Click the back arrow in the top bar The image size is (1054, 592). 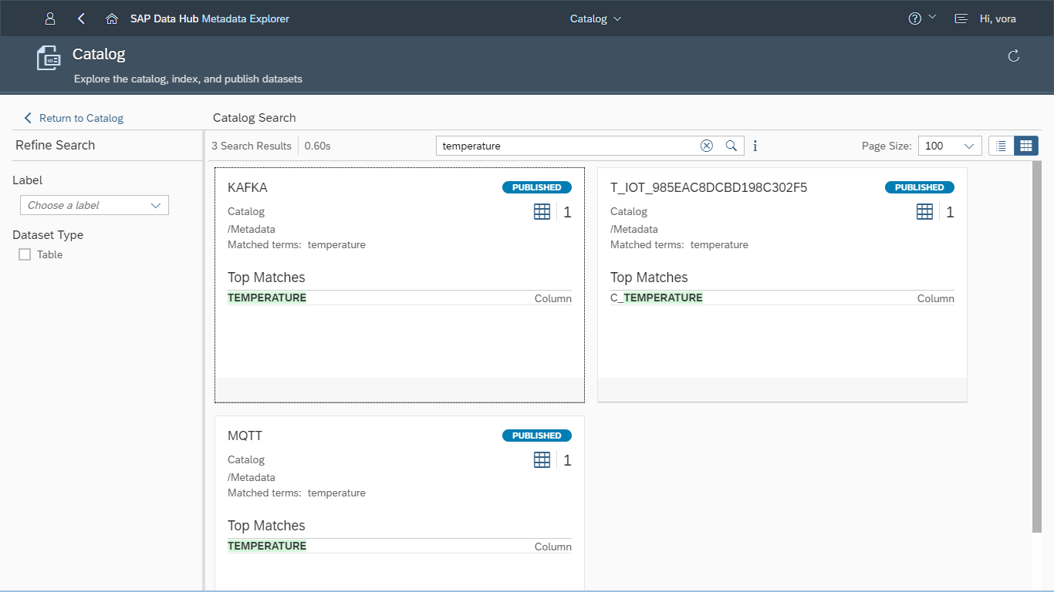coord(81,18)
